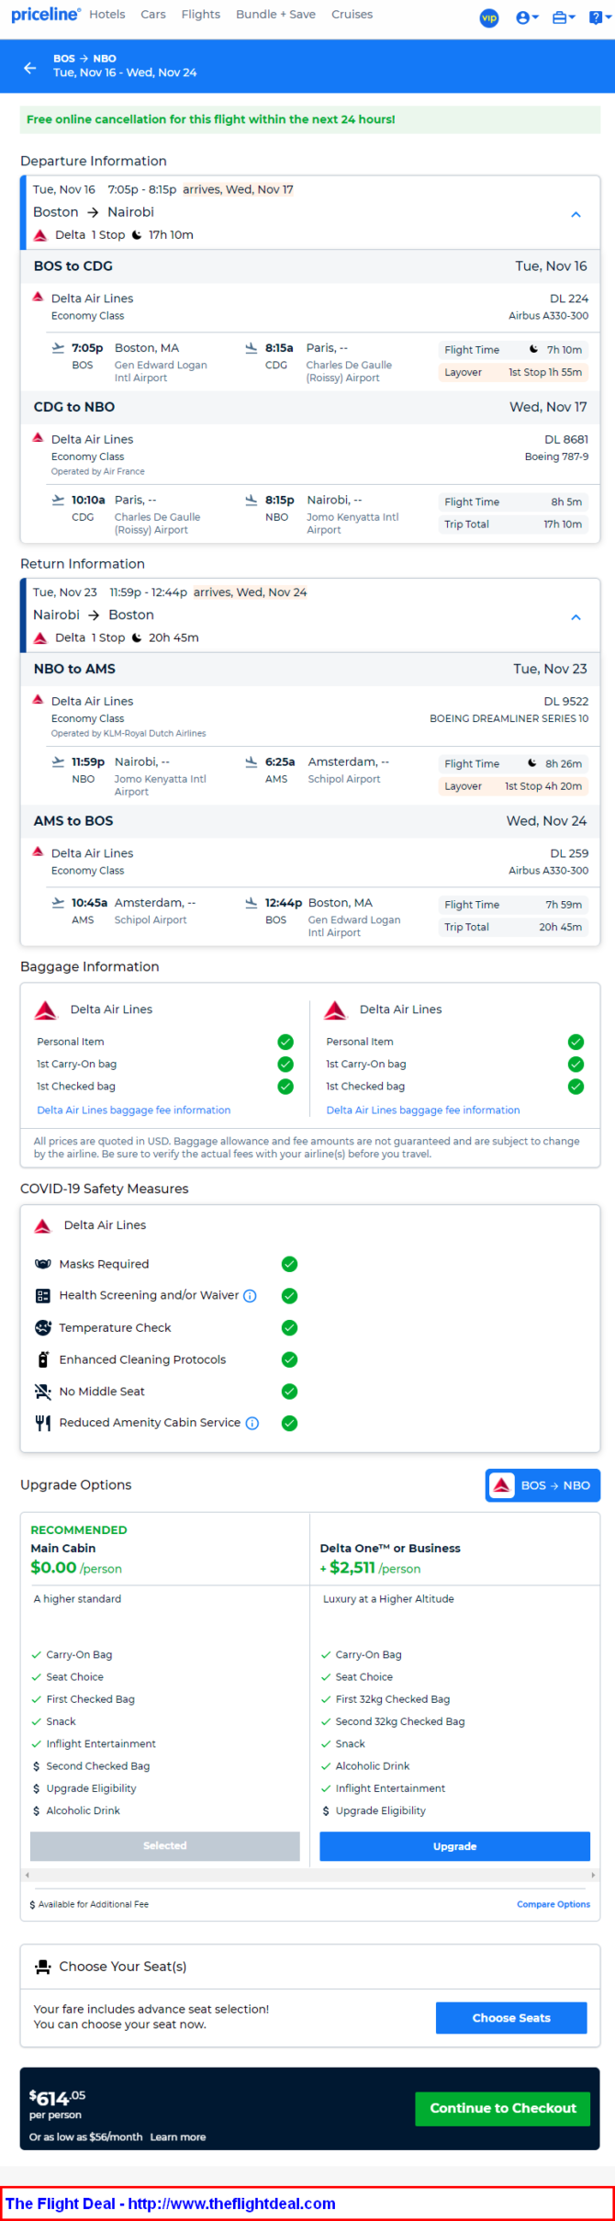Select BOS to NBO upgrade tab
This screenshot has width=615, height=2221.
542,1485
